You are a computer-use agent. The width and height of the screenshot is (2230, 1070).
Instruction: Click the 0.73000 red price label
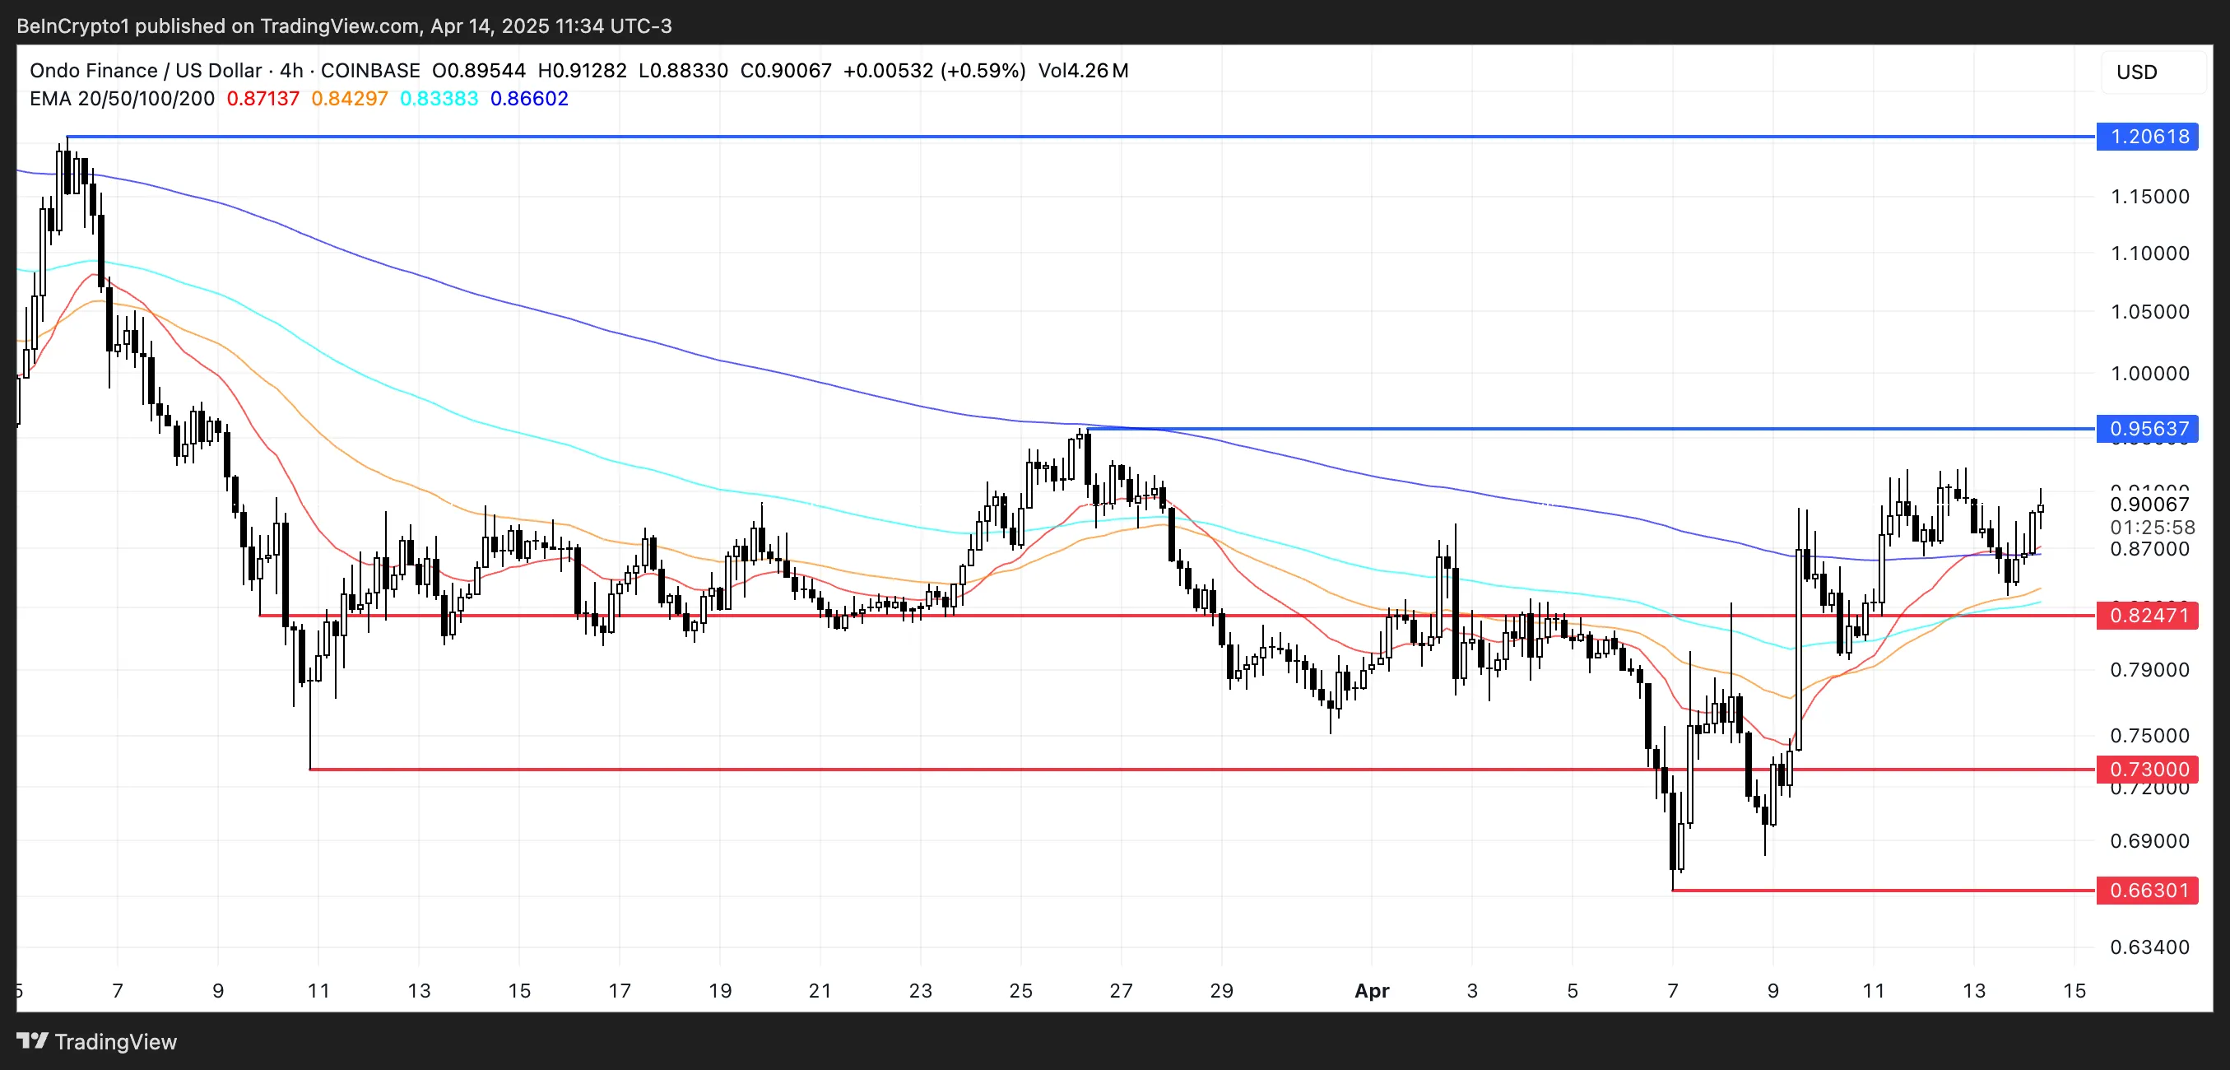pos(2148,769)
